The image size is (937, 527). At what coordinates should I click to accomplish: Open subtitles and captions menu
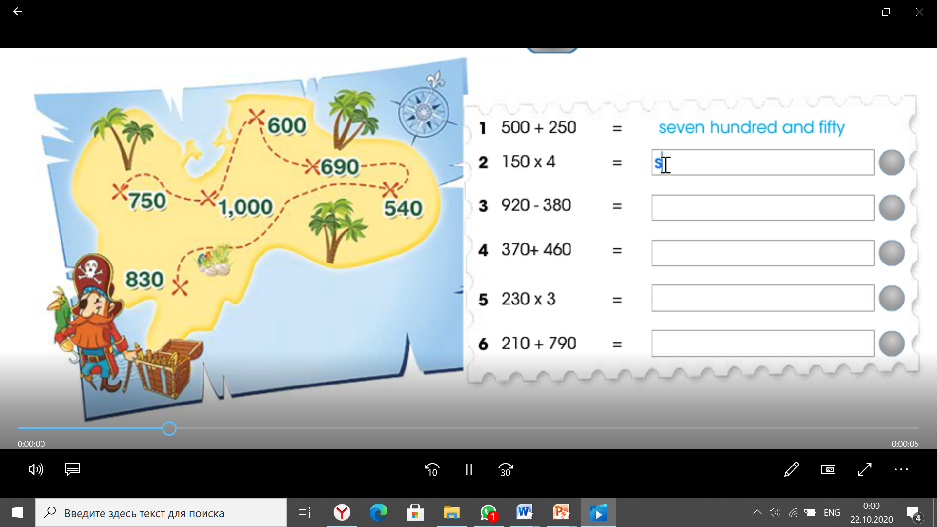(x=73, y=469)
